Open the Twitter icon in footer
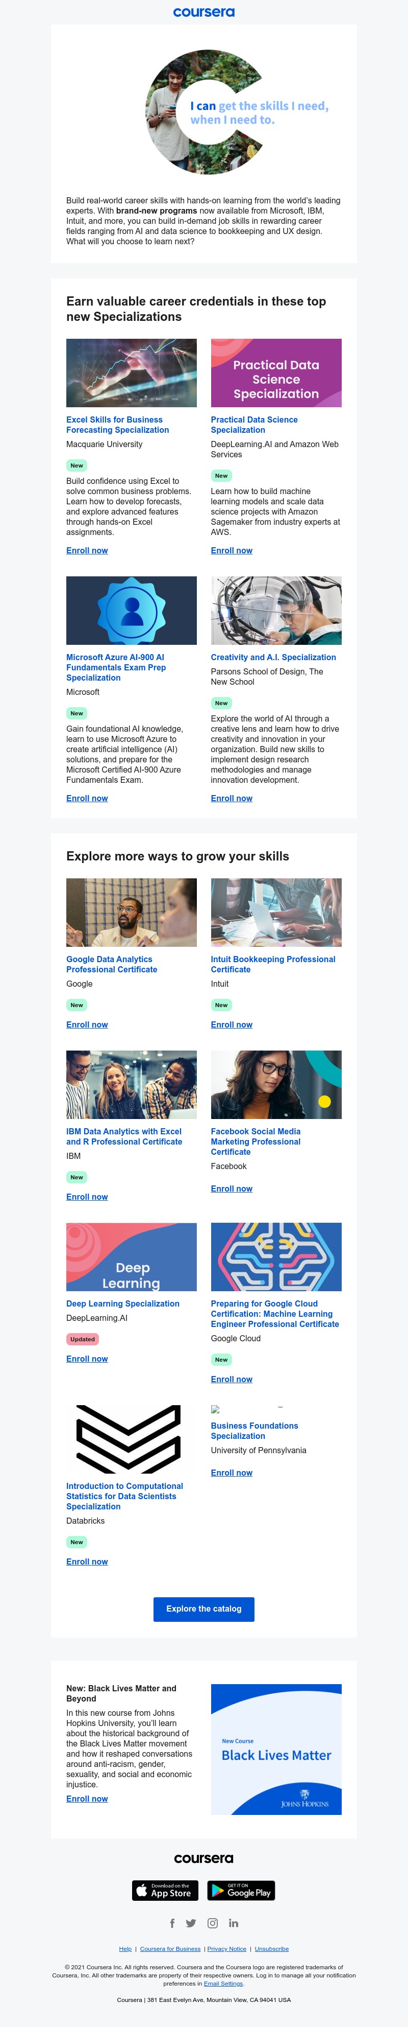 (x=191, y=1923)
